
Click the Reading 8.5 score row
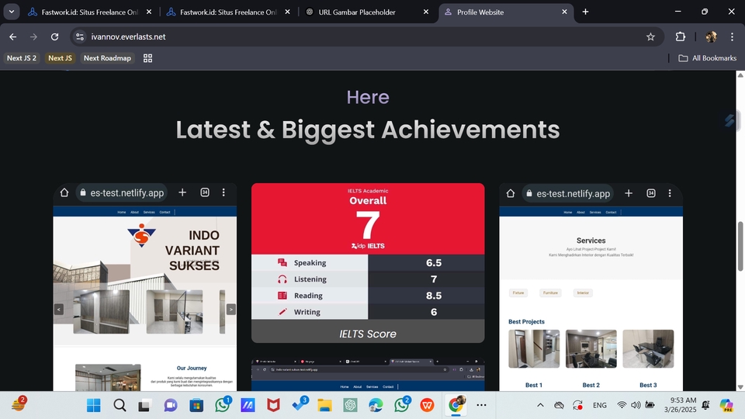(x=368, y=296)
